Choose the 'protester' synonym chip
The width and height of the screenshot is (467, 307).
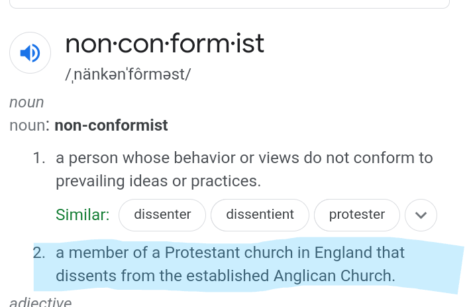point(357,215)
